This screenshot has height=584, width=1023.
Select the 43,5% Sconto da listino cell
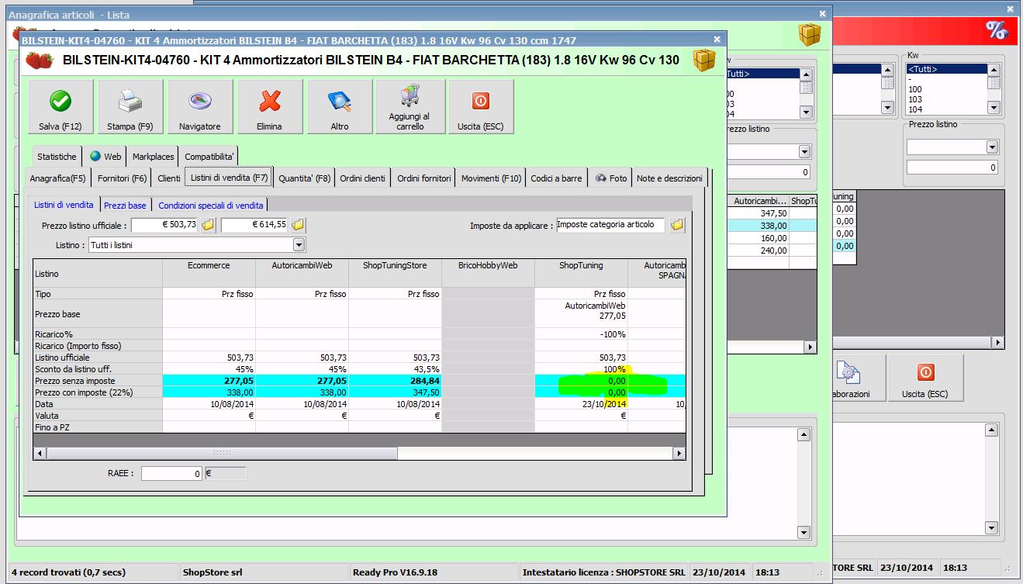[395, 369]
